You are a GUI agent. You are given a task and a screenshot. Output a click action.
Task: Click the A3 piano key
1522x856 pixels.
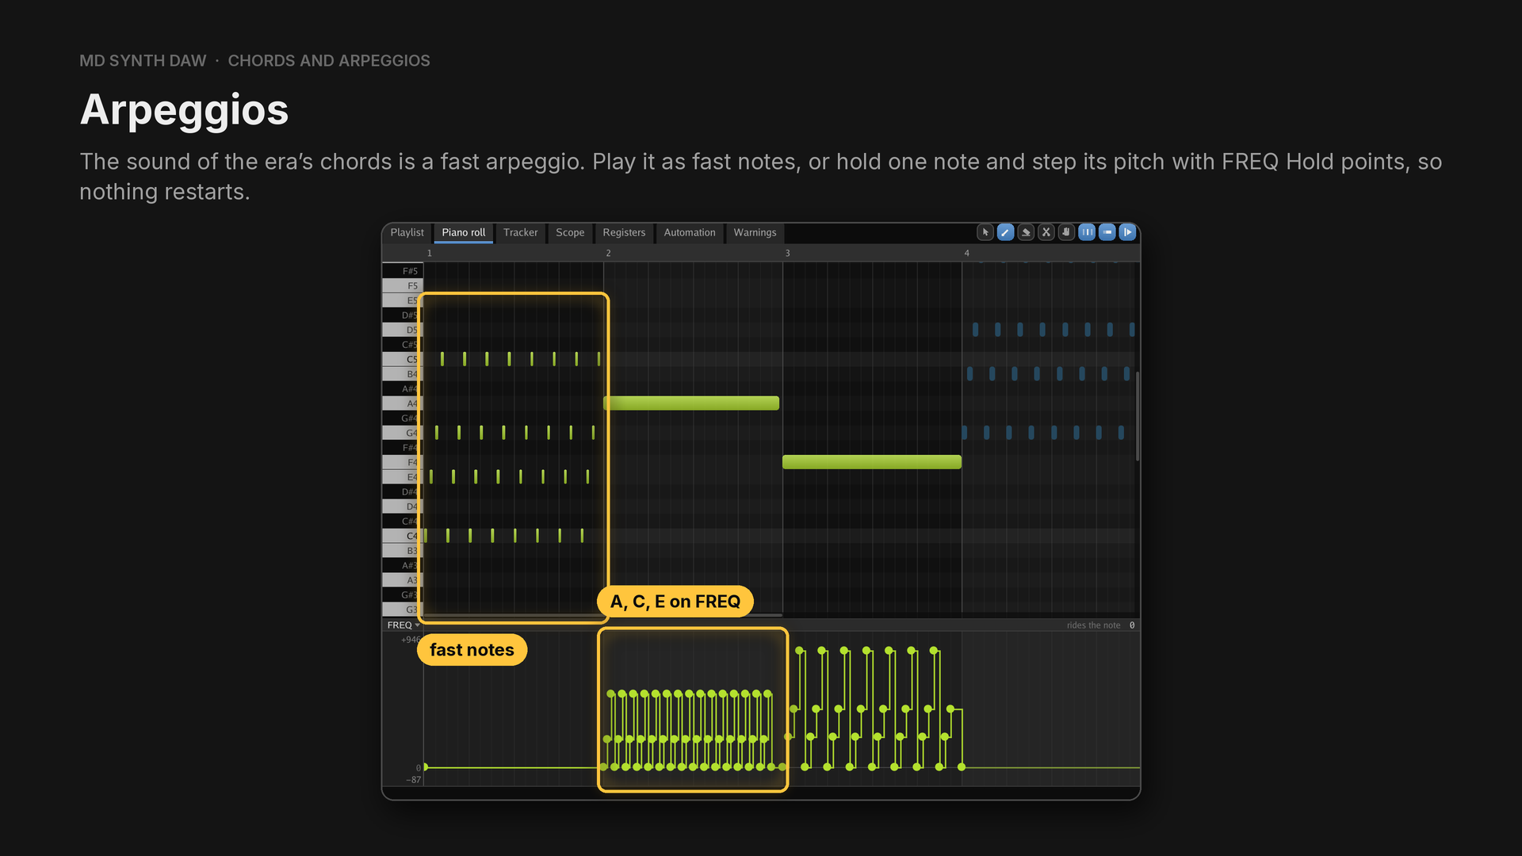point(403,580)
